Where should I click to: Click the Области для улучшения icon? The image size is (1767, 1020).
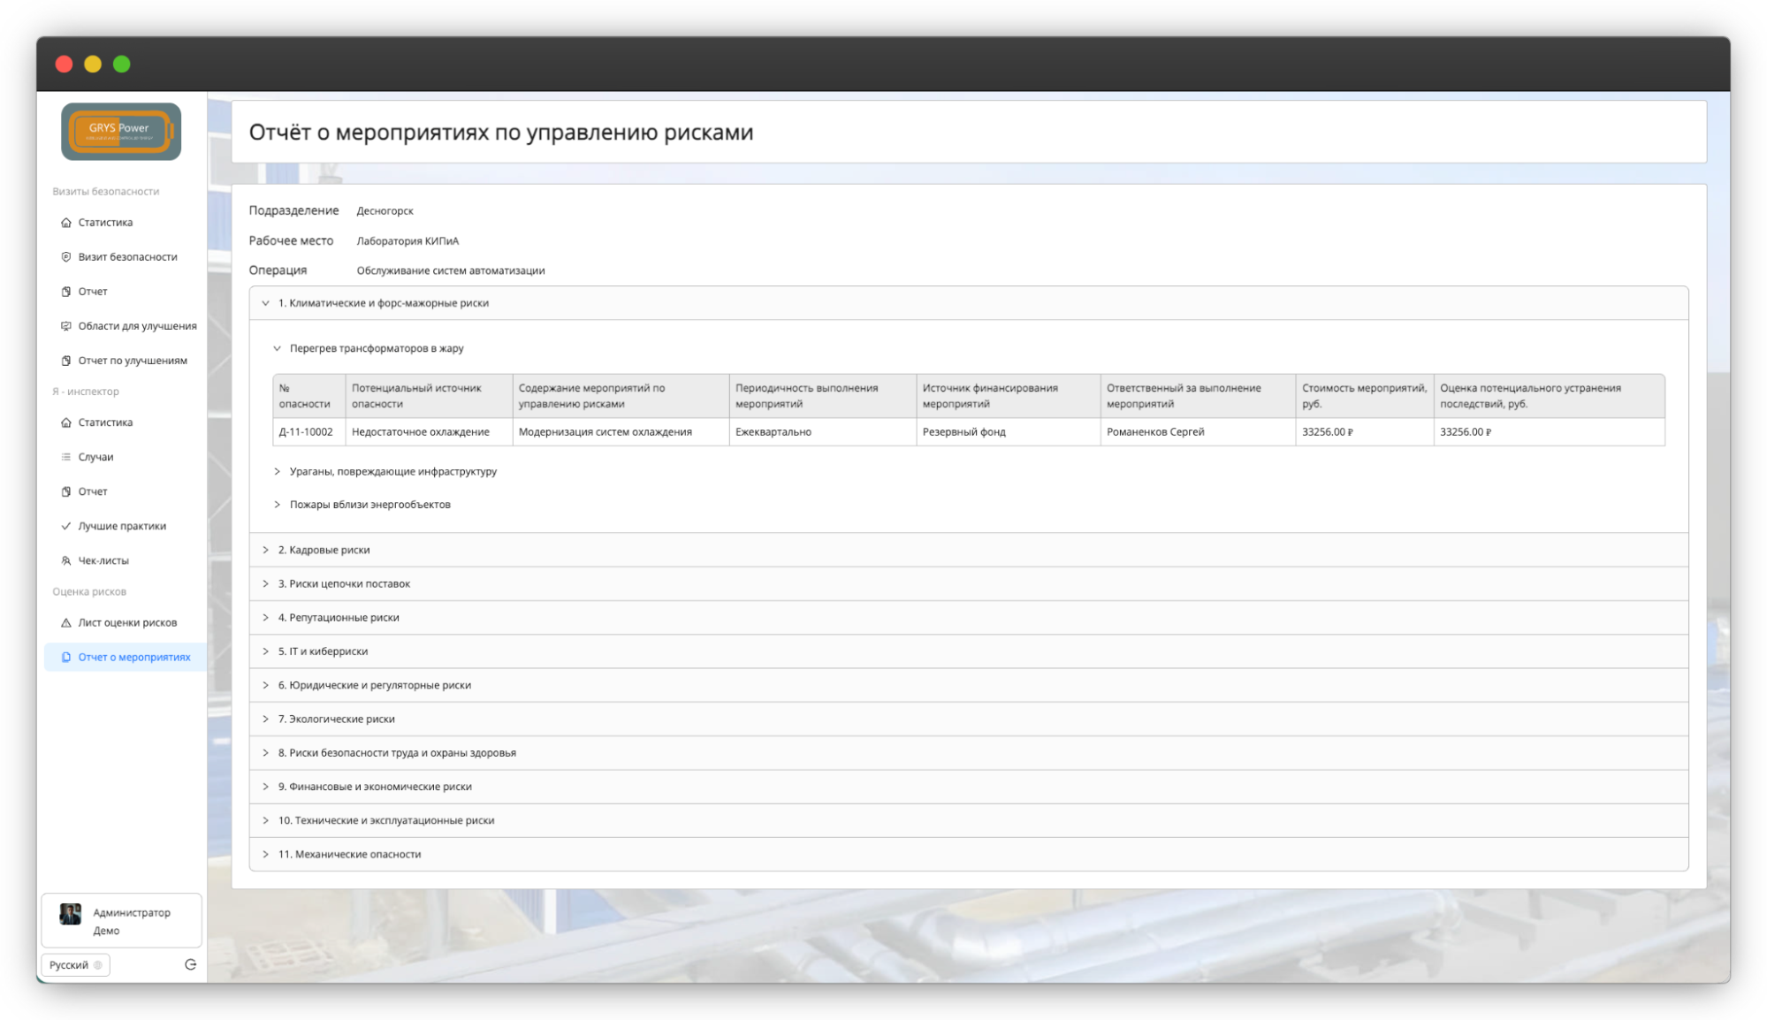point(66,326)
